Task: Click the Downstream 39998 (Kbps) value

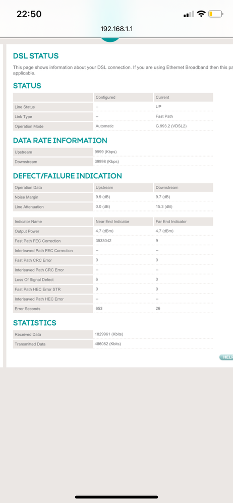Action: click(x=106, y=161)
